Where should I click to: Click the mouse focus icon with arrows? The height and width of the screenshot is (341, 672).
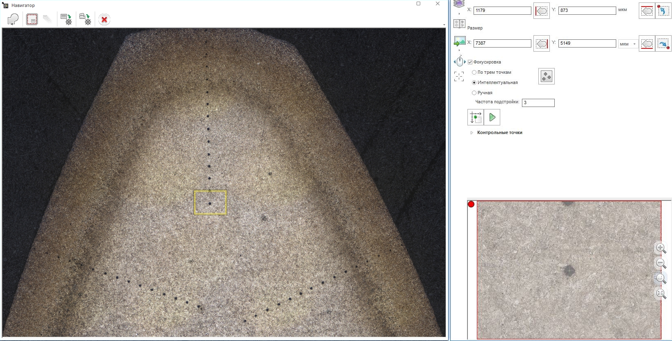[460, 61]
